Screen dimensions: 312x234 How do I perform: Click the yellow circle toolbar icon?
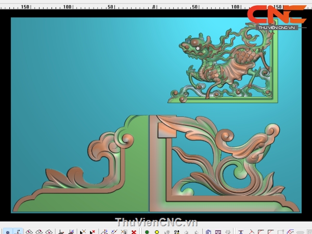click(157, 231)
